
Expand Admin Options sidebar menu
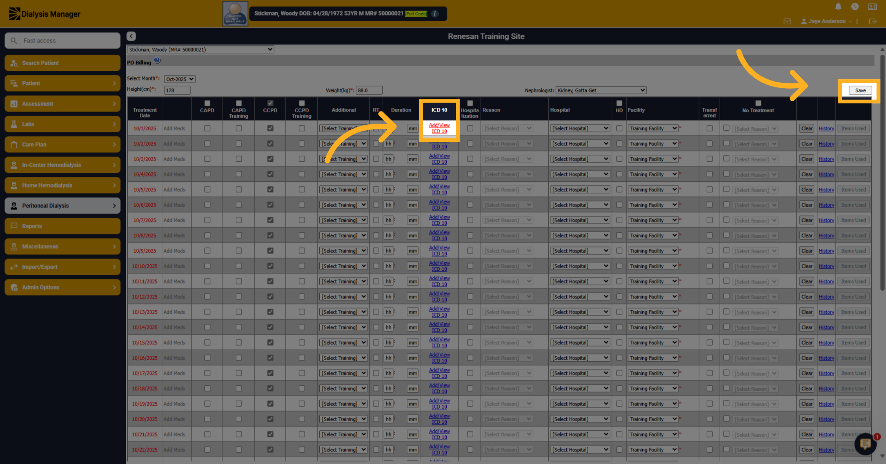[x=62, y=287]
